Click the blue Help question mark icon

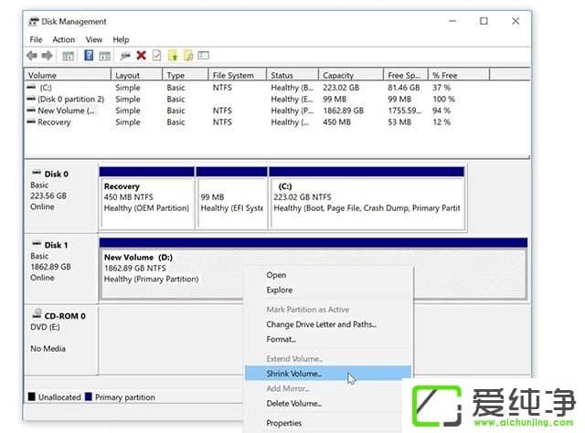(89, 56)
